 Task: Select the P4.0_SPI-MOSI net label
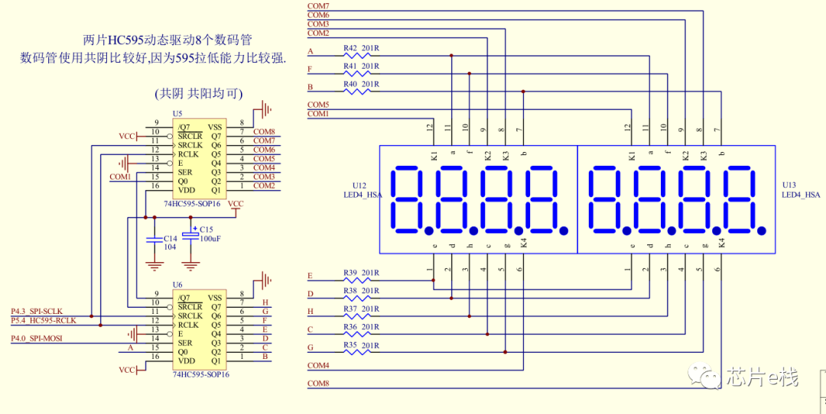[x=37, y=338]
